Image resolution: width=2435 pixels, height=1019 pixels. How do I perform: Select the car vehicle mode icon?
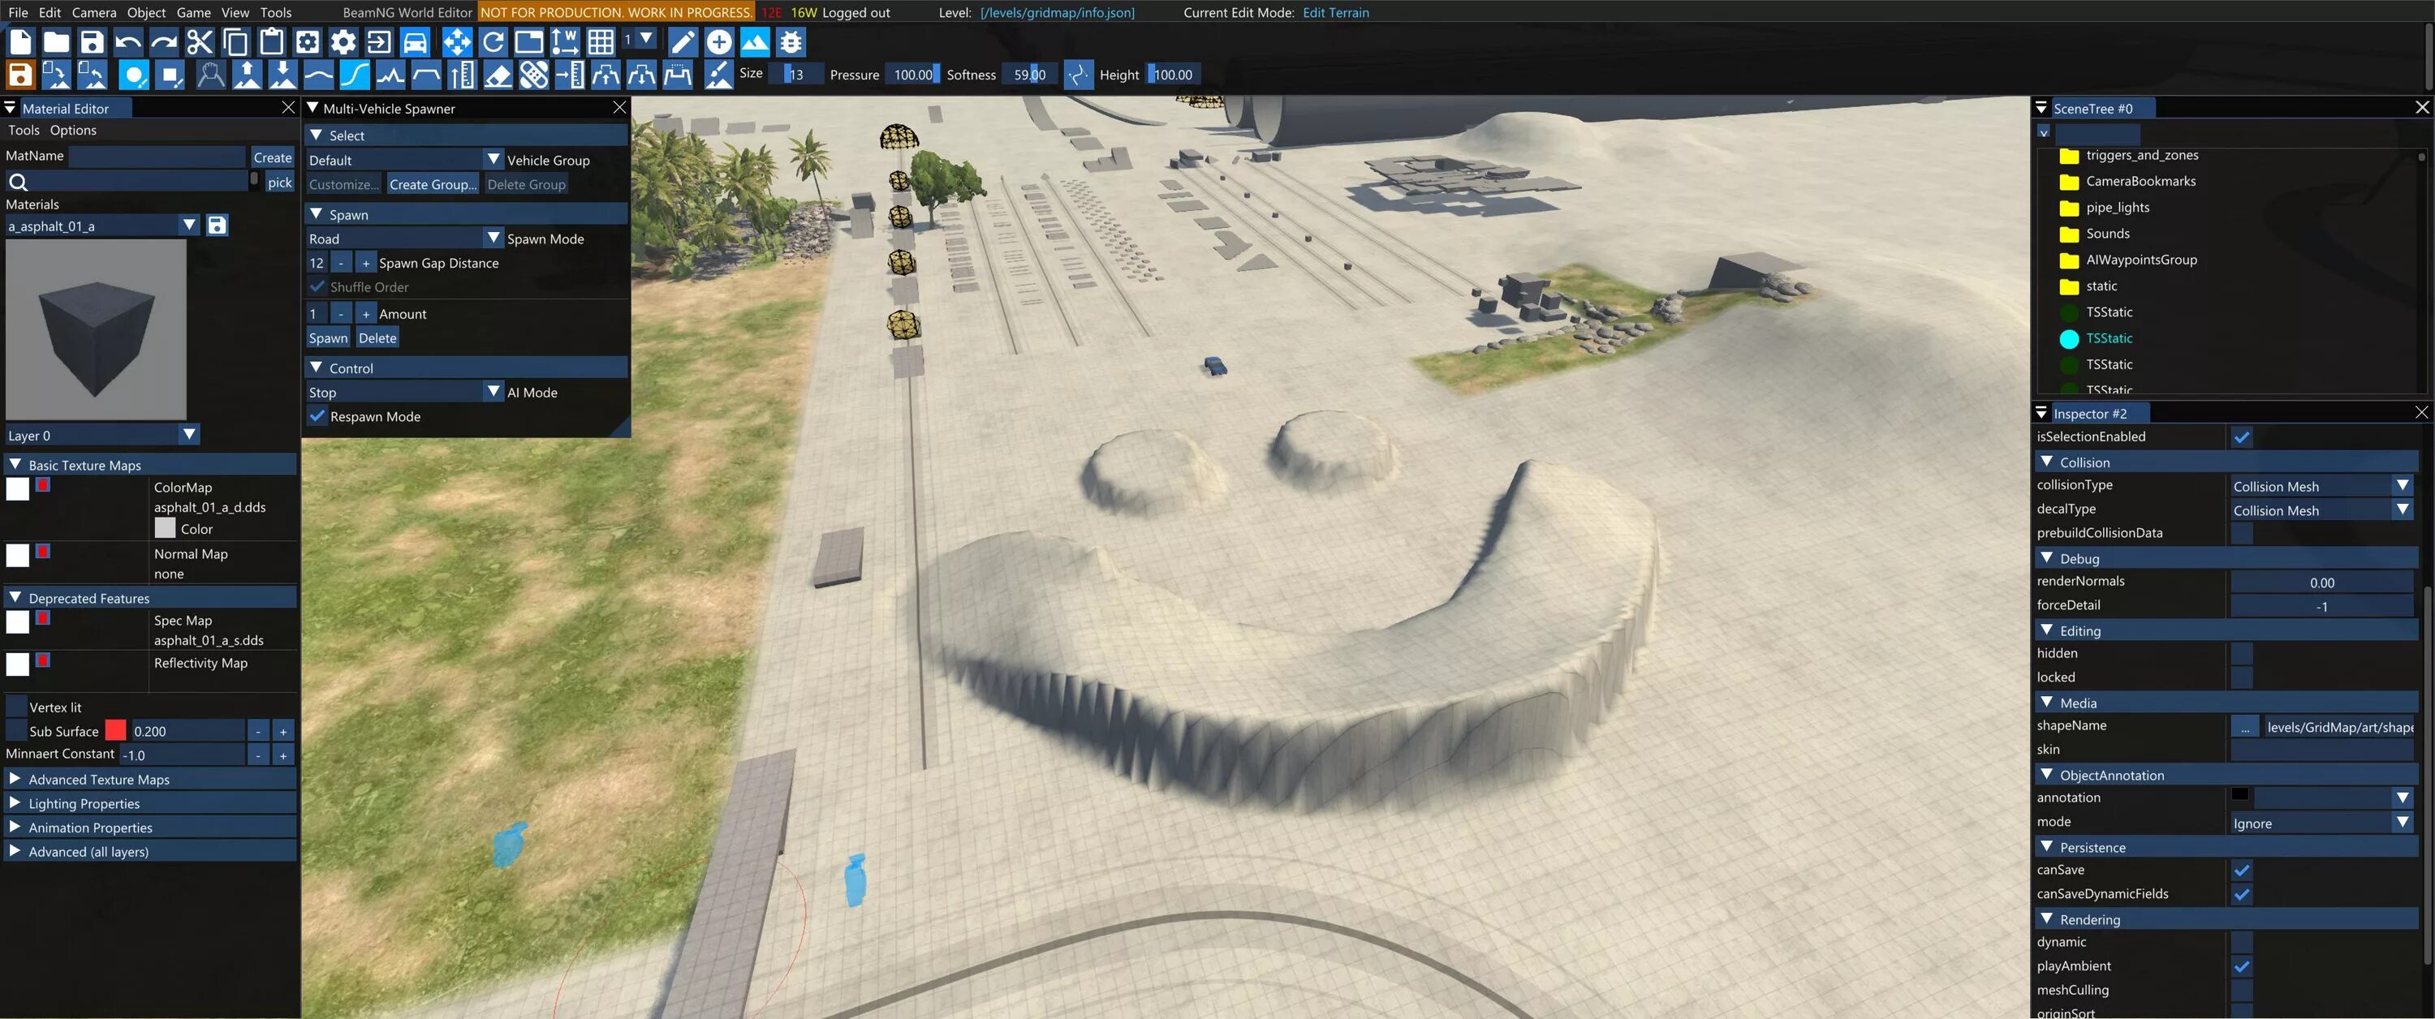(x=415, y=42)
